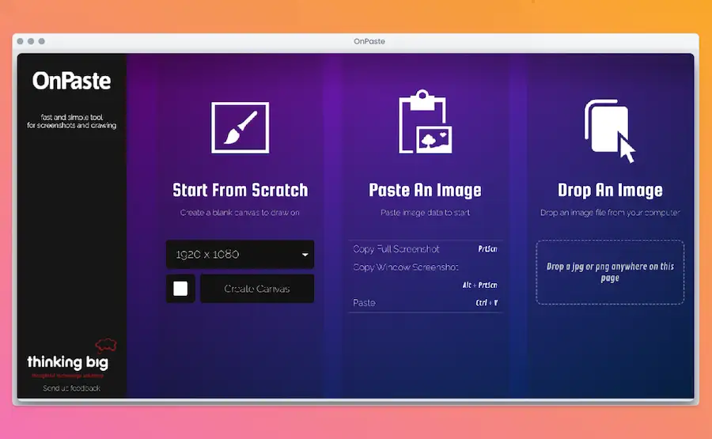Click the Drop An Image heading
This screenshot has height=439, width=712.
pyautogui.click(x=610, y=190)
